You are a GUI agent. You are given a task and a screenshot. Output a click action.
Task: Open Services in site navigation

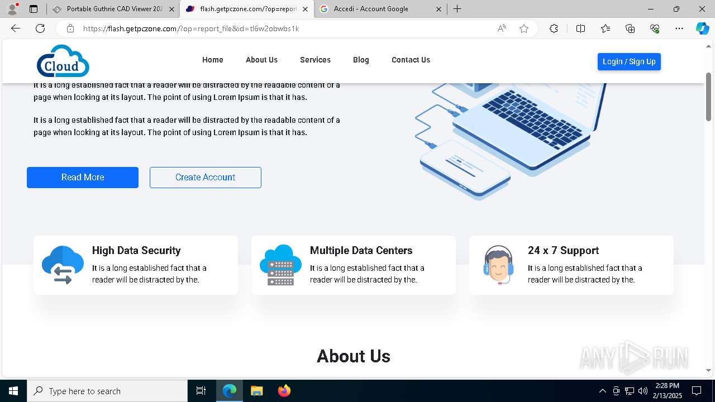315,60
